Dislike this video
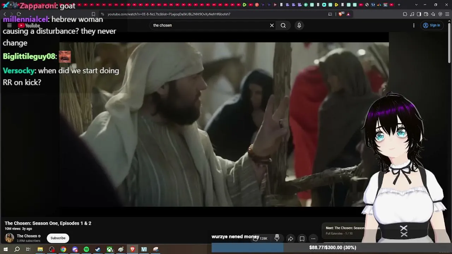Image resolution: width=452 pixels, height=254 pixels. click(x=277, y=238)
